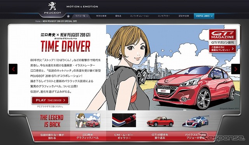
Task: Click the MOTION & EMOTION tagline
Action: point(82,7)
